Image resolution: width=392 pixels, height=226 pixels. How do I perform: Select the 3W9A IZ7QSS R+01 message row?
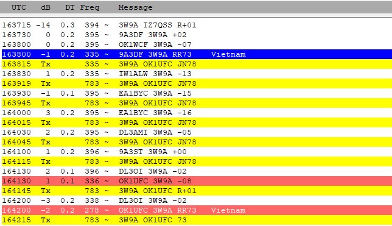197,25
